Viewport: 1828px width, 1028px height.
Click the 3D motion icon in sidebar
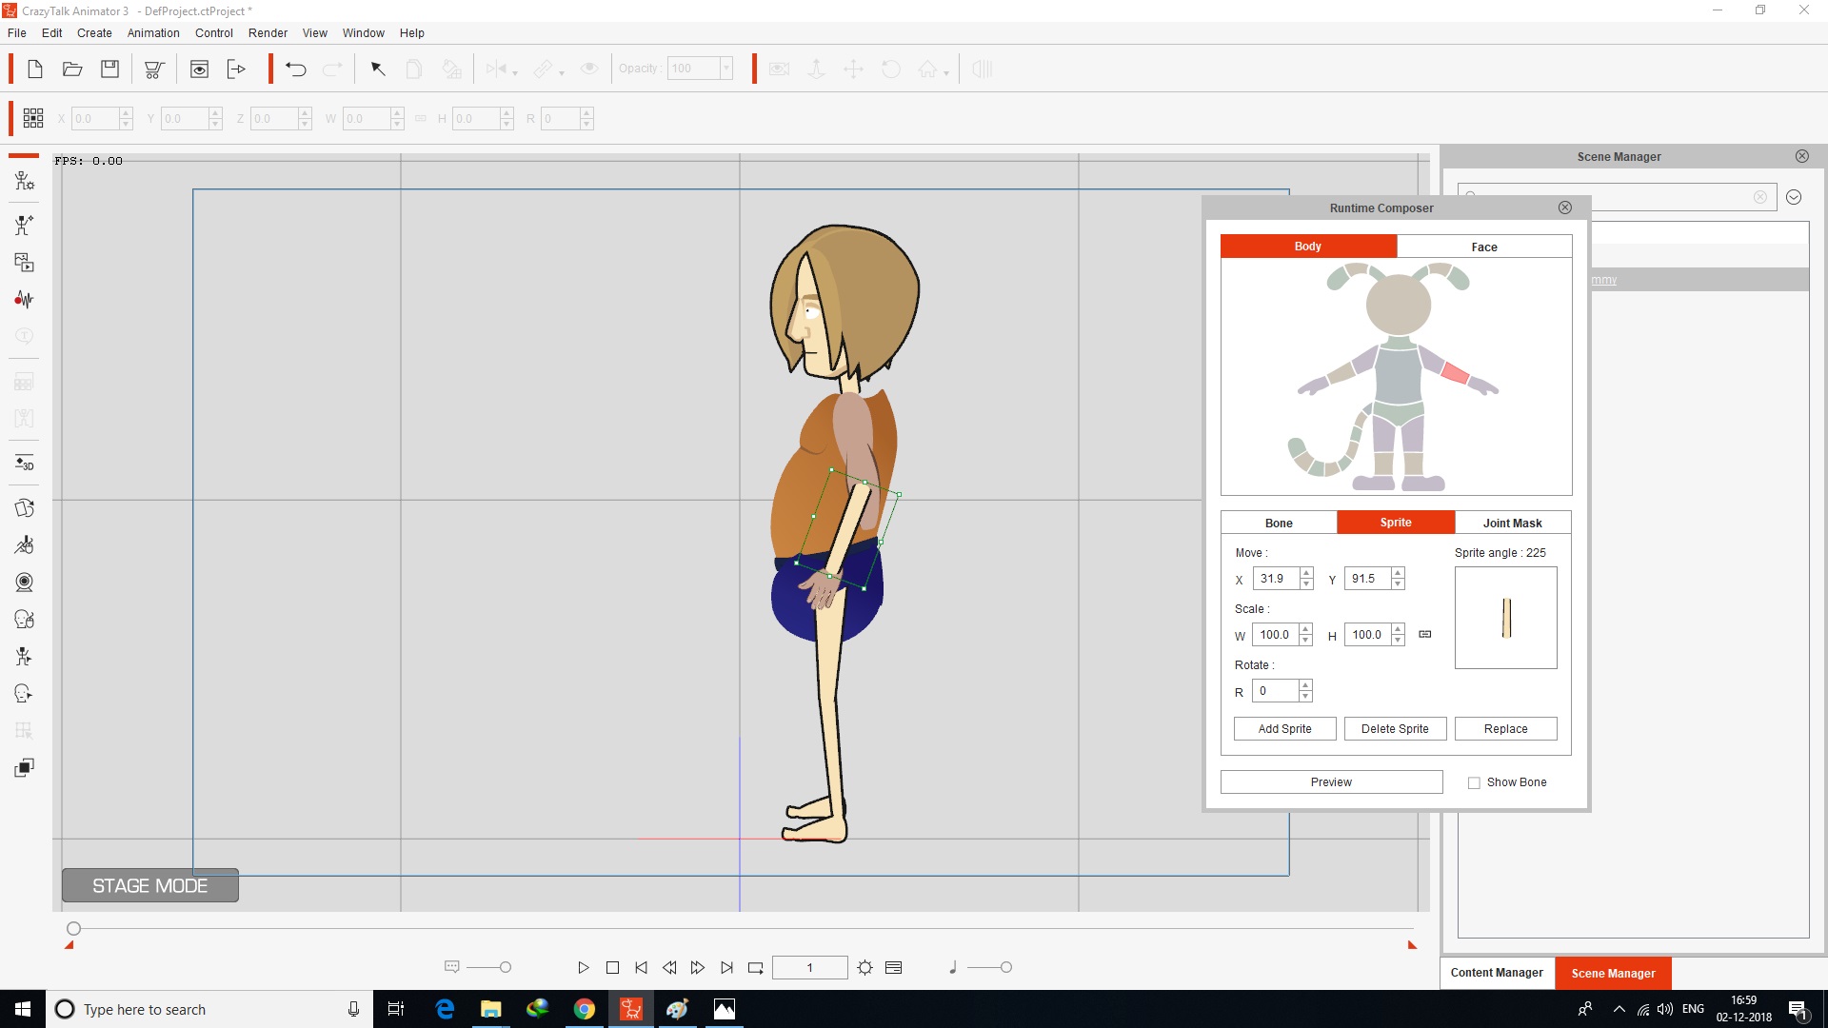[25, 464]
